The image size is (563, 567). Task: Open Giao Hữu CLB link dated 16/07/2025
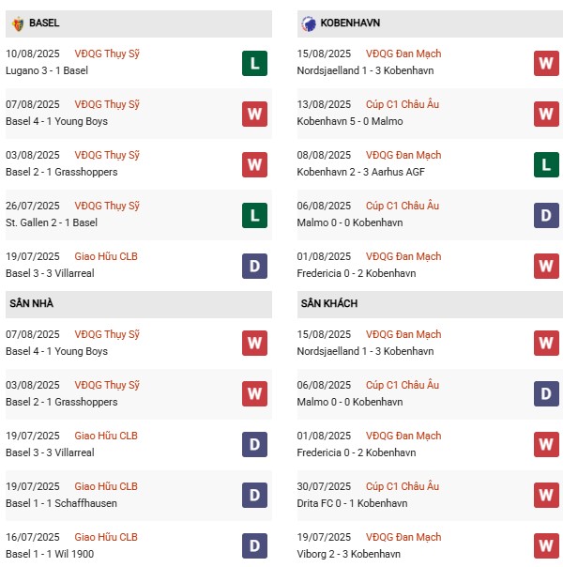(x=106, y=538)
